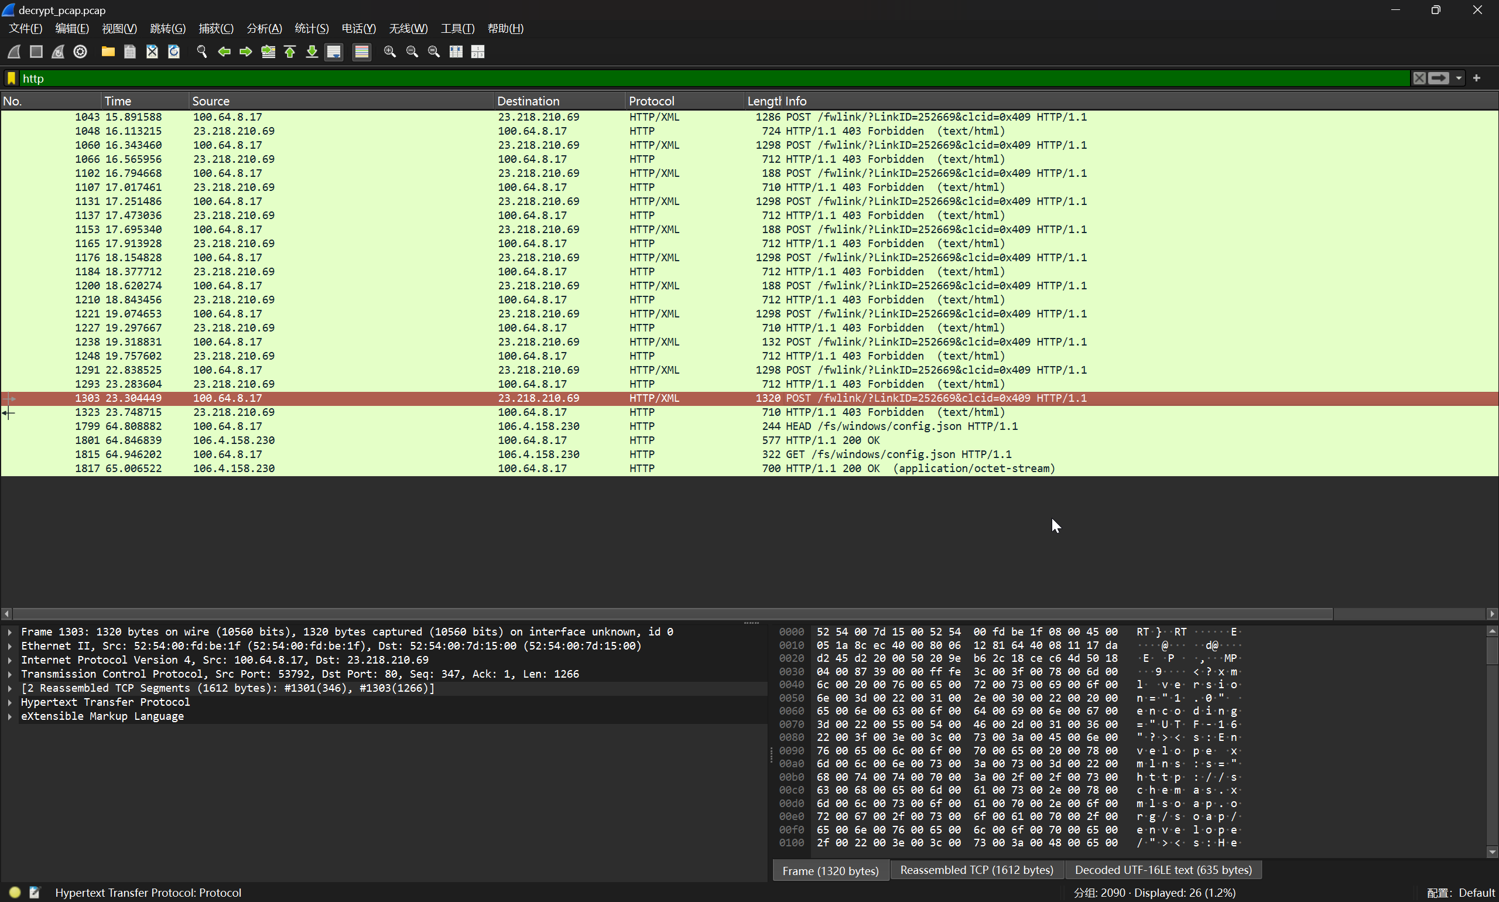Open display filter bookmarks
Viewport: 1499px width, 902px height.
[x=11, y=78]
